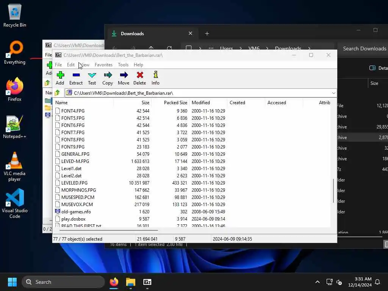388x291 pixels.
Task: Select the GENERAL.FPG file
Action: tap(75, 154)
